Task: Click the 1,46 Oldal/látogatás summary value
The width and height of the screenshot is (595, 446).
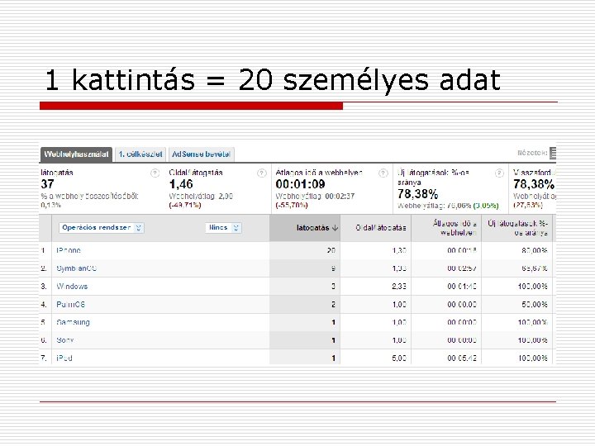Action: [x=181, y=184]
